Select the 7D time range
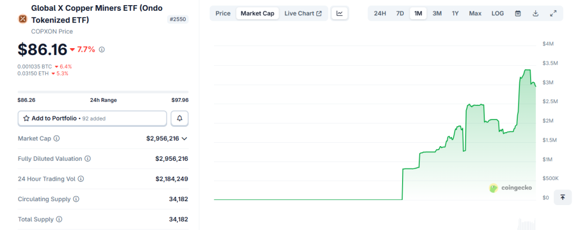Viewport: 580px width, 230px height. click(x=400, y=14)
